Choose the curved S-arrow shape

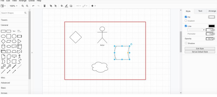point(19,61)
